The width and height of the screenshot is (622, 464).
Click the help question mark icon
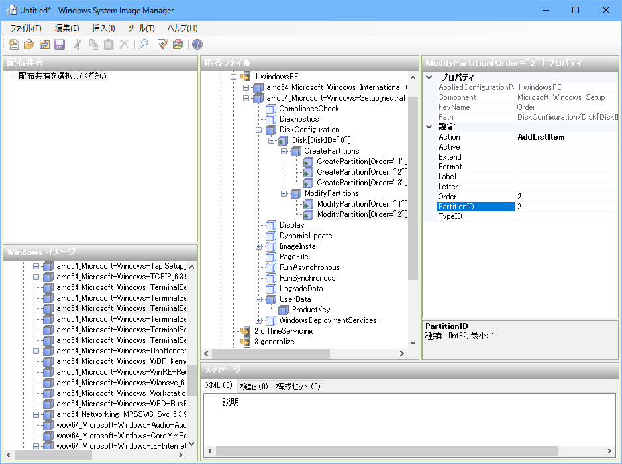click(x=197, y=44)
